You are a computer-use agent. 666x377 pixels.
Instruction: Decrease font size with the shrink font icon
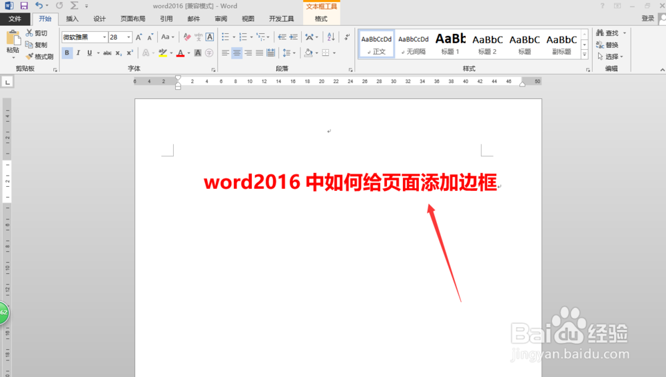[150, 37]
